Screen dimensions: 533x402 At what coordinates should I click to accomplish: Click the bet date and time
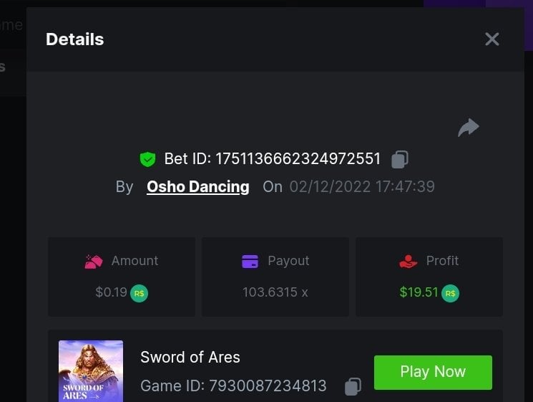click(362, 187)
